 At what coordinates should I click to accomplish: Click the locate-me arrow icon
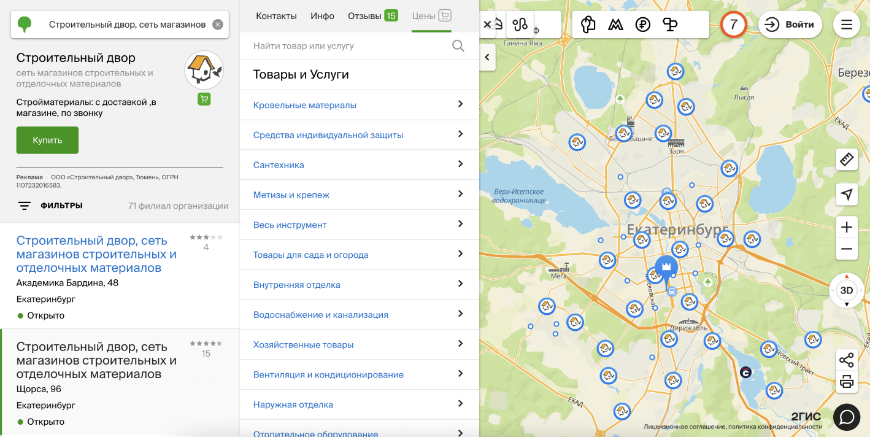coord(847,195)
